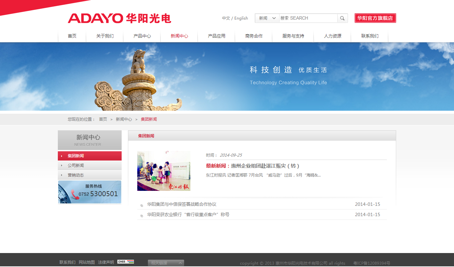
Task: Click the 东江时报 news thumbnail image
Action: pyautogui.click(x=164, y=171)
